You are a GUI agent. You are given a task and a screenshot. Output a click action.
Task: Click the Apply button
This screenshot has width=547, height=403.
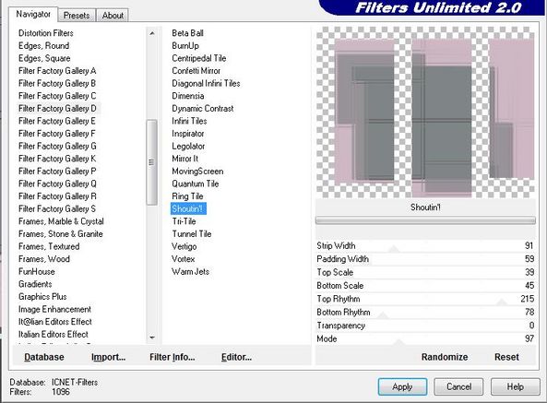(402, 386)
